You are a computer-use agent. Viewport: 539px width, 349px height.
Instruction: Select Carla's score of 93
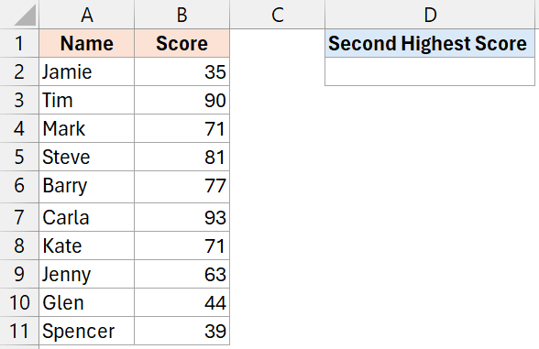pos(181,217)
